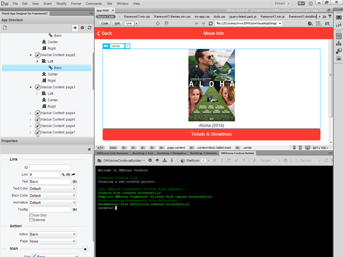343x257 pixels.
Task: Open related file style.css
Action: pos(220,17)
